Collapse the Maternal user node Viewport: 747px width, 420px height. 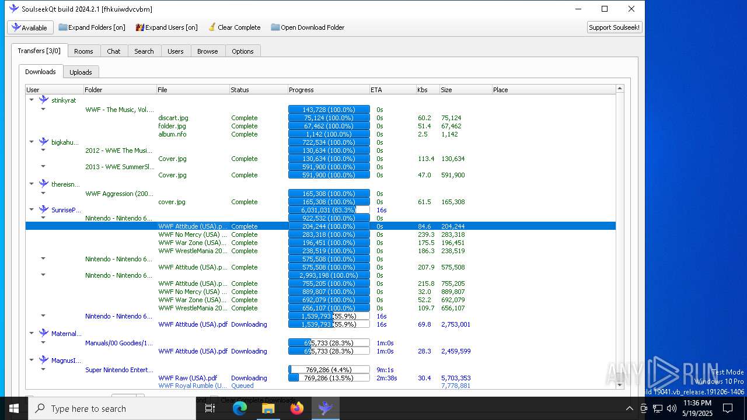tap(32, 334)
